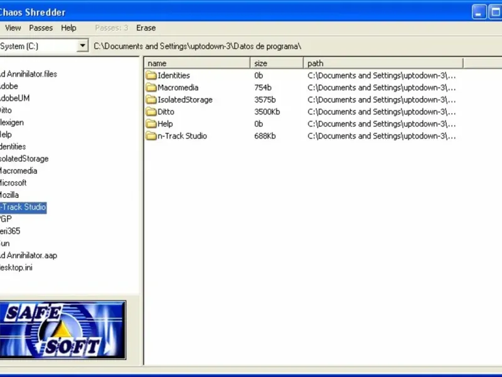This screenshot has height=377, width=502.
Task: Select Flexigen in the folder tree
Action: tap(12, 123)
